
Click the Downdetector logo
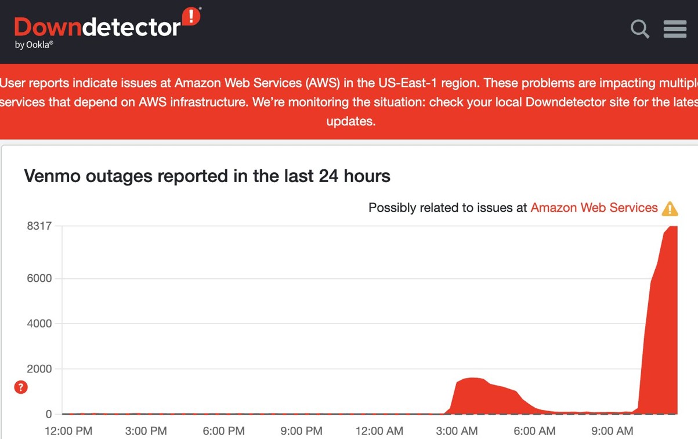[97, 27]
